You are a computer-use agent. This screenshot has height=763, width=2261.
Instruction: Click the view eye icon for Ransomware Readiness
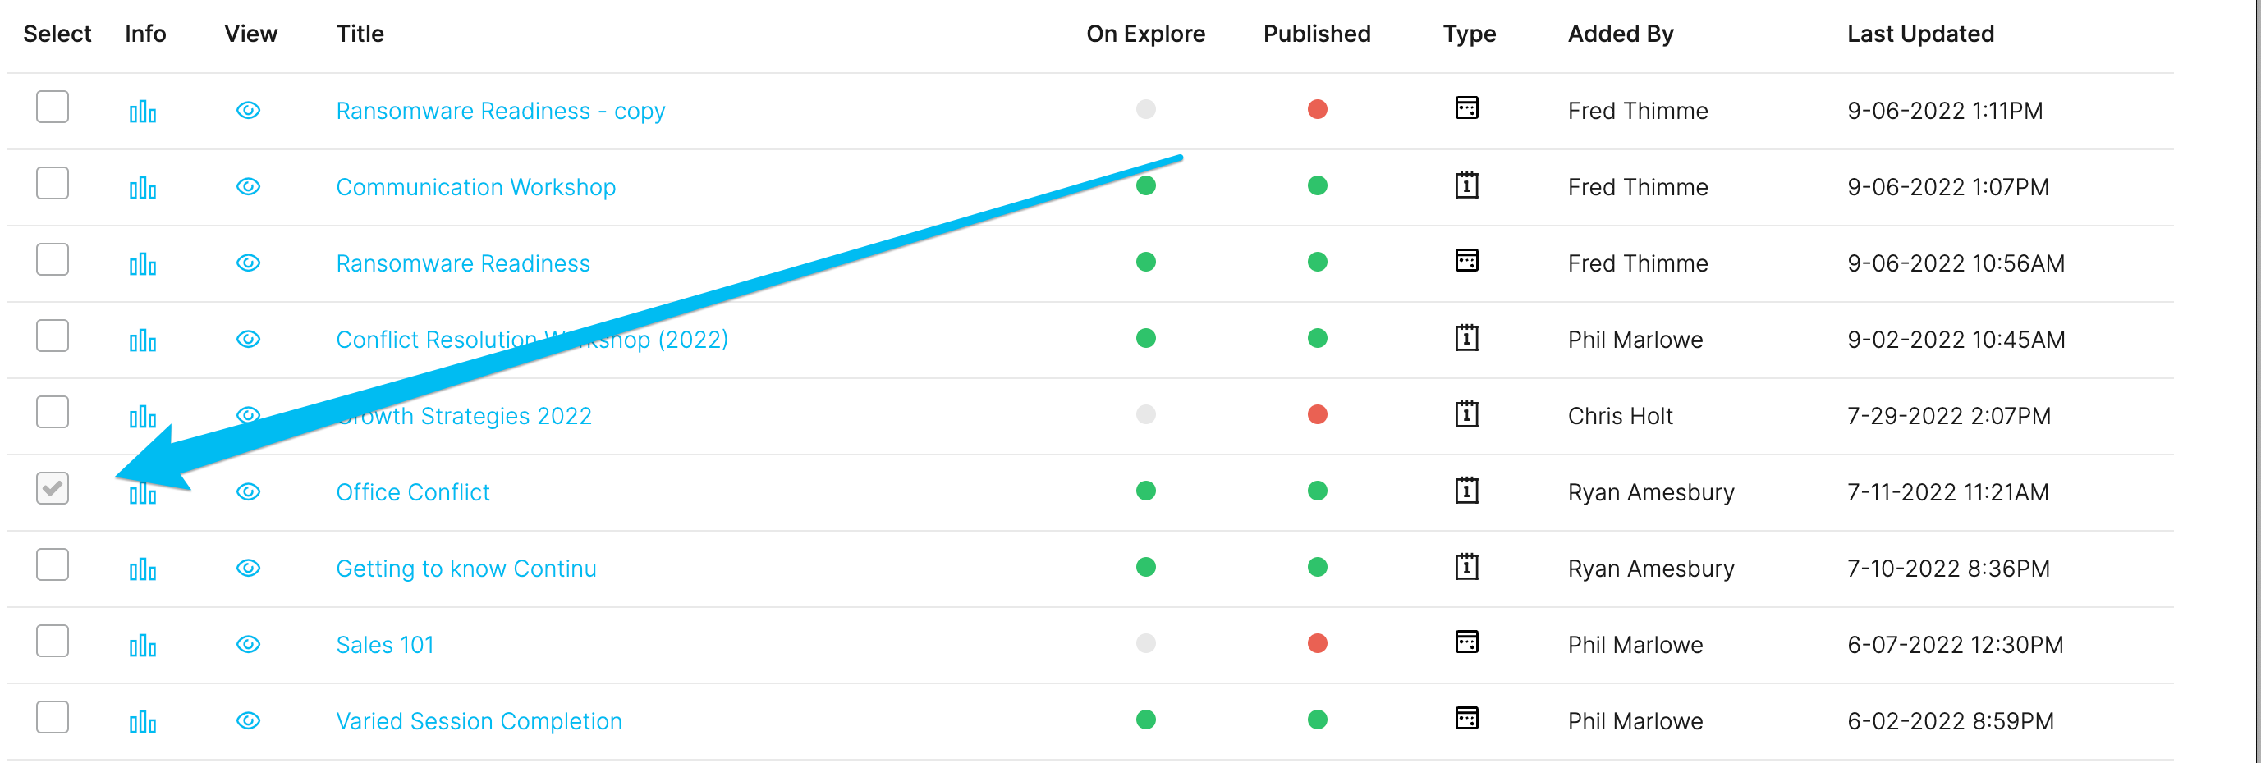click(249, 263)
